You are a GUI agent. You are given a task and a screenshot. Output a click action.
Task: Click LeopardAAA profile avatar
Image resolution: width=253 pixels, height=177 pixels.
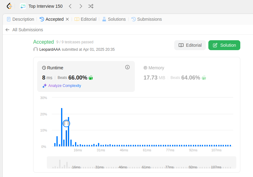pos(36,49)
